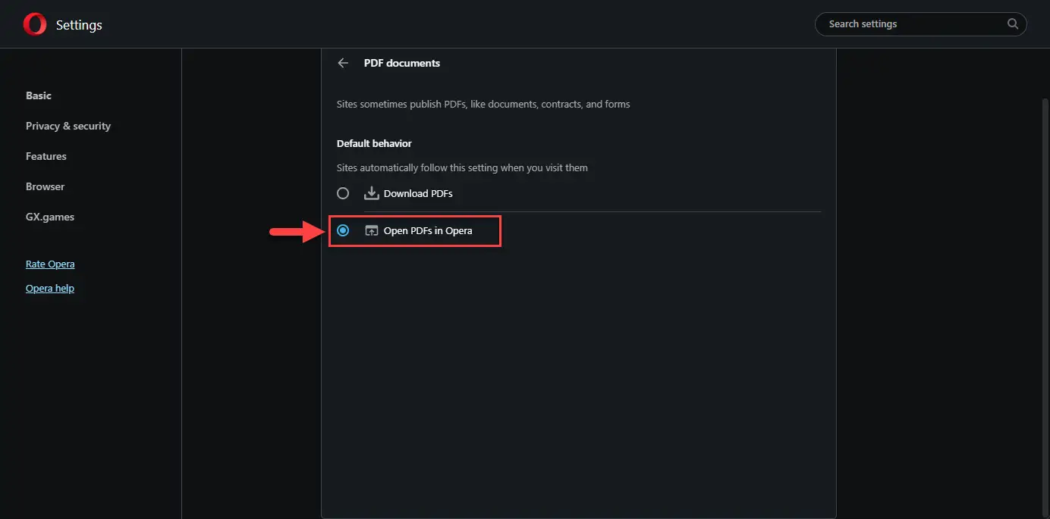Image resolution: width=1050 pixels, height=519 pixels.
Task: Click the PDF documents heading
Action: click(x=402, y=63)
